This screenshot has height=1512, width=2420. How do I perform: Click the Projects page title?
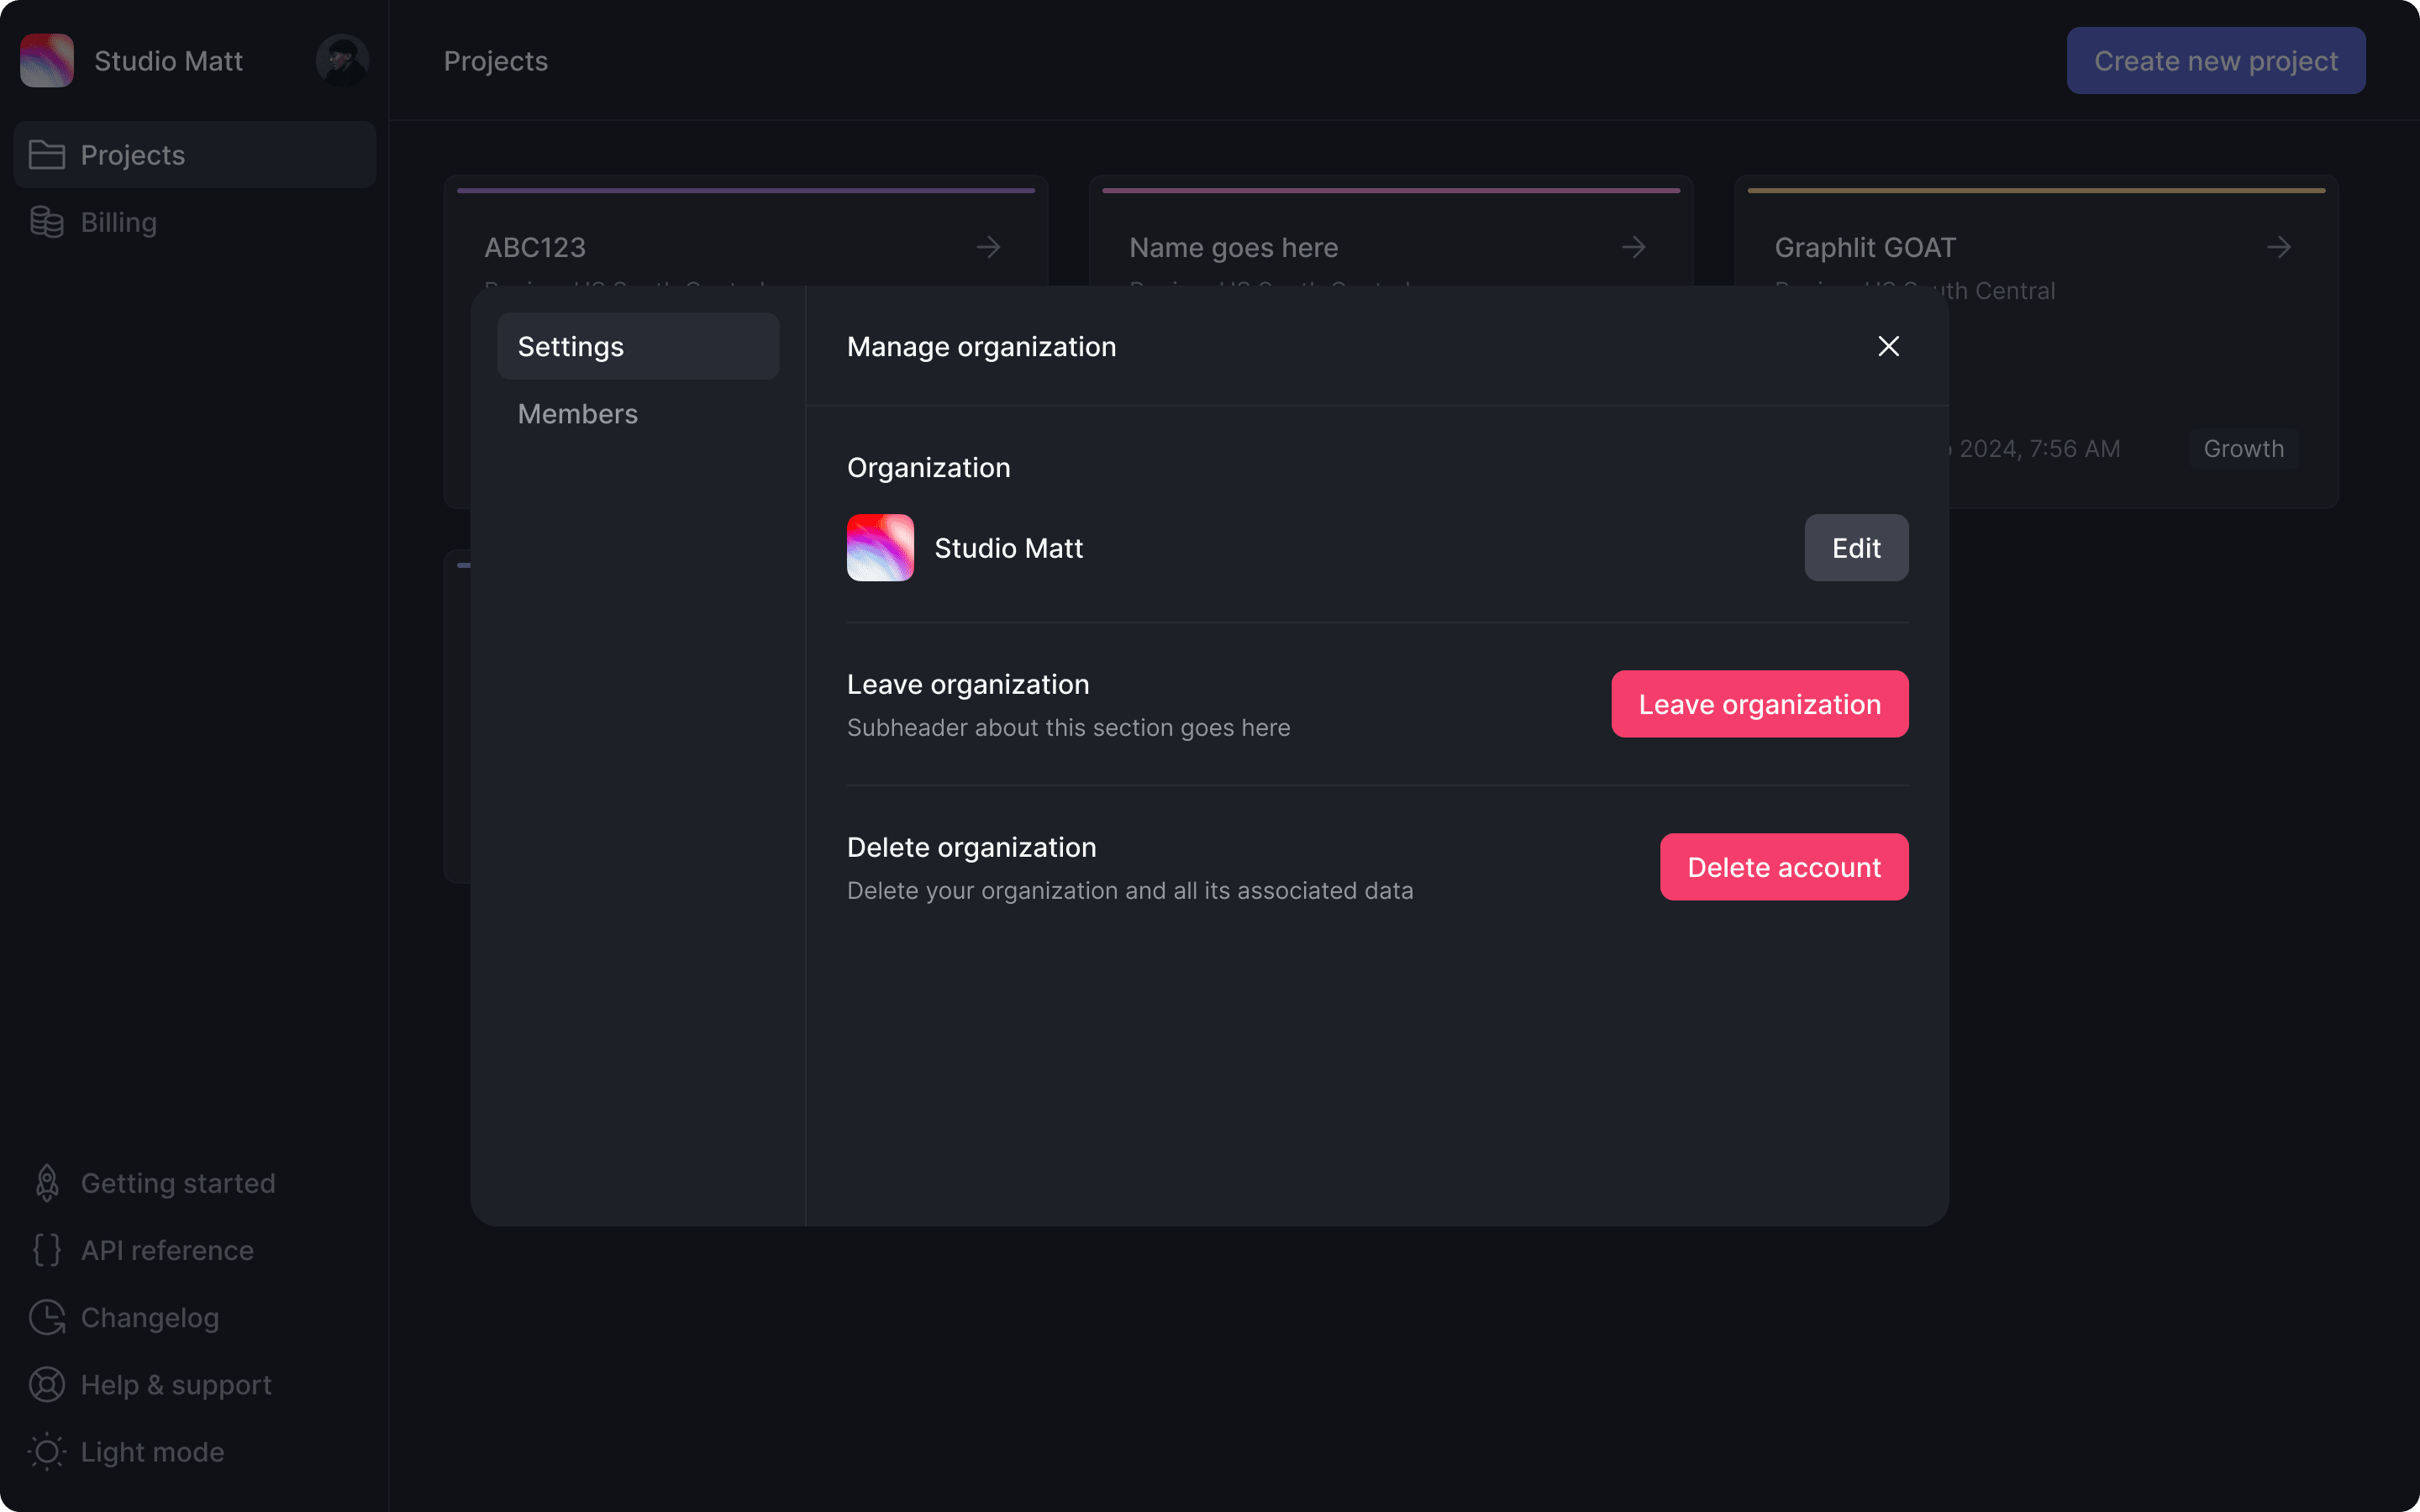pyautogui.click(x=496, y=61)
